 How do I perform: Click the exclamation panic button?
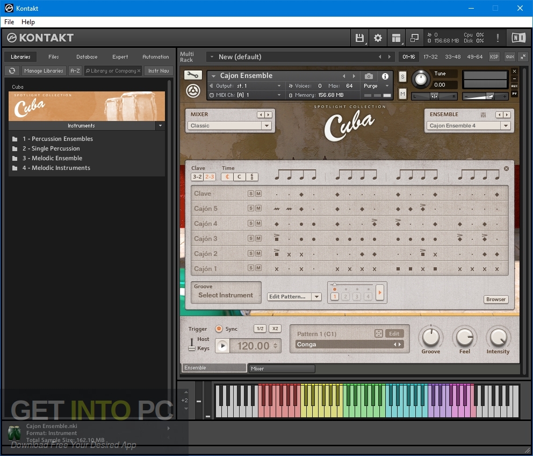[498, 38]
